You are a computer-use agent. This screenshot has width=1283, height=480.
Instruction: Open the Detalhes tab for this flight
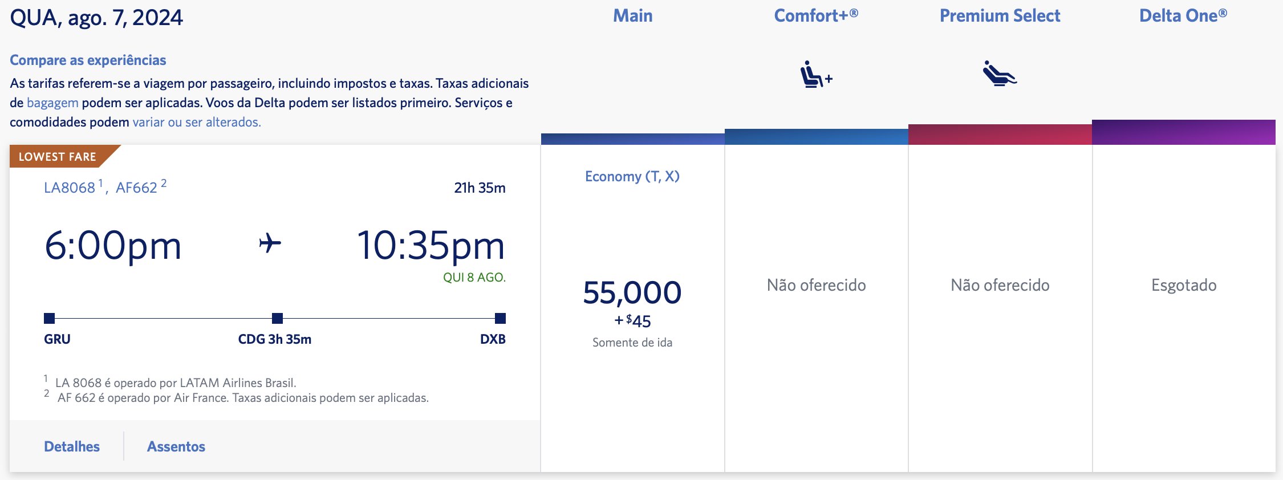click(x=72, y=446)
